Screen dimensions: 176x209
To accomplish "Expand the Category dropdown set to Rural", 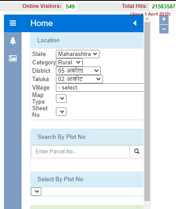I will (69, 62).
